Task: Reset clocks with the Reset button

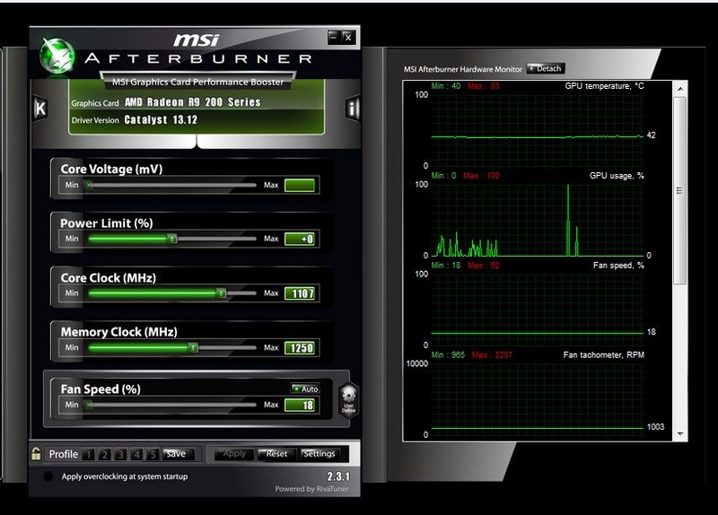Action: (x=276, y=454)
